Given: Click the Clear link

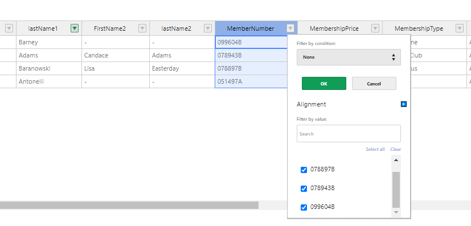Looking at the screenshot, I should click(x=396, y=149).
